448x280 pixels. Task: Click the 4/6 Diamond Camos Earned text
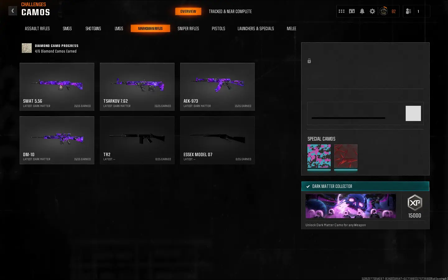(56, 51)
